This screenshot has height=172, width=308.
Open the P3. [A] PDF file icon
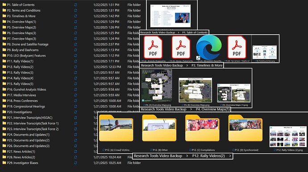pyautogui.click(x=153, y=48)
